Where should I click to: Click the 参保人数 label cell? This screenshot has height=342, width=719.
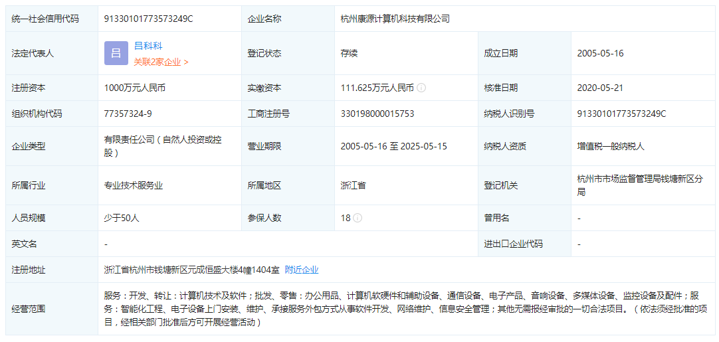point(288,218)
